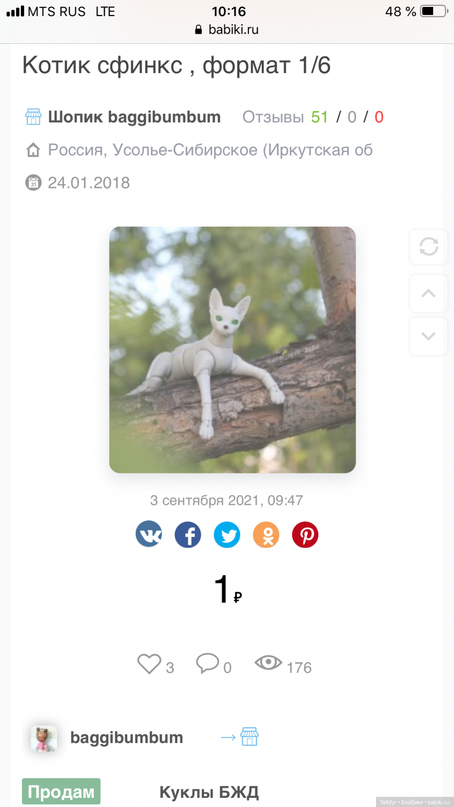Image resolution: width=454 pixels, height=807 pixels.
Task: Open Шопик baggibumbum shop link
Action: [134, 117]
